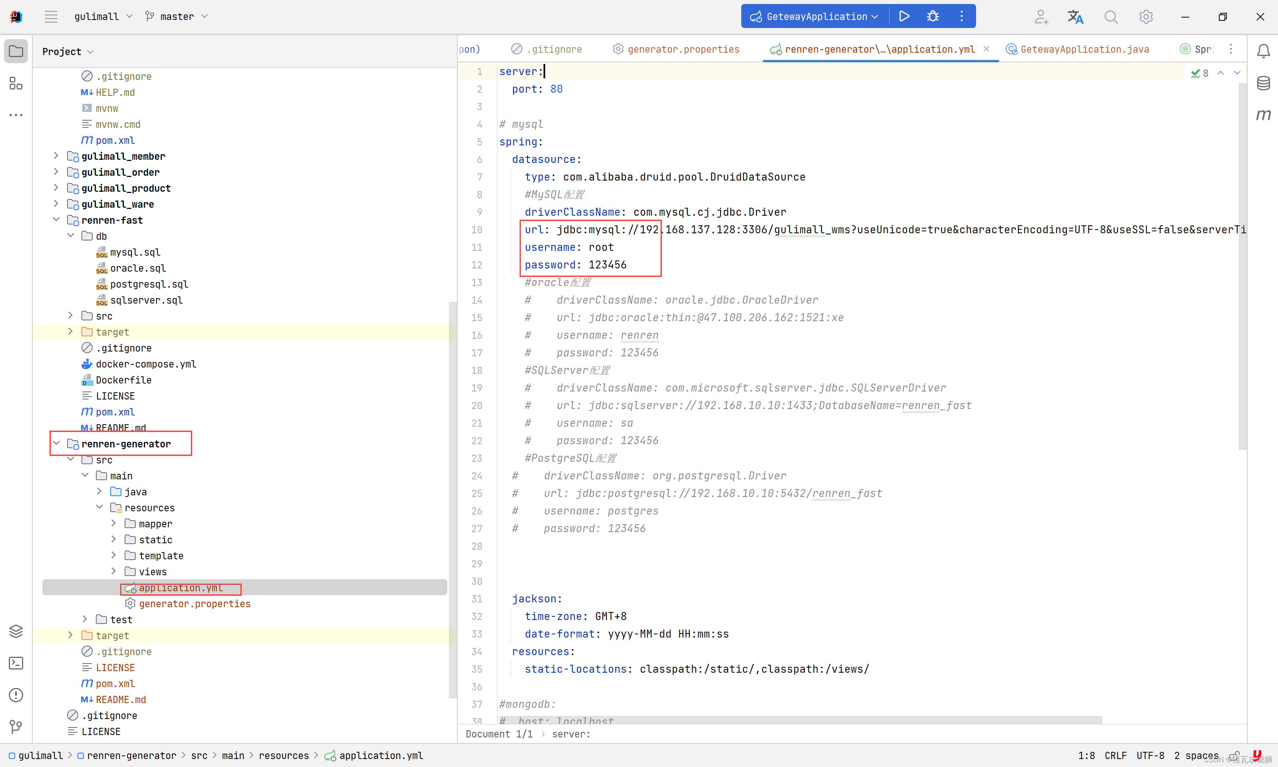
Task: Open the Problems tool window
Action: 16,695
